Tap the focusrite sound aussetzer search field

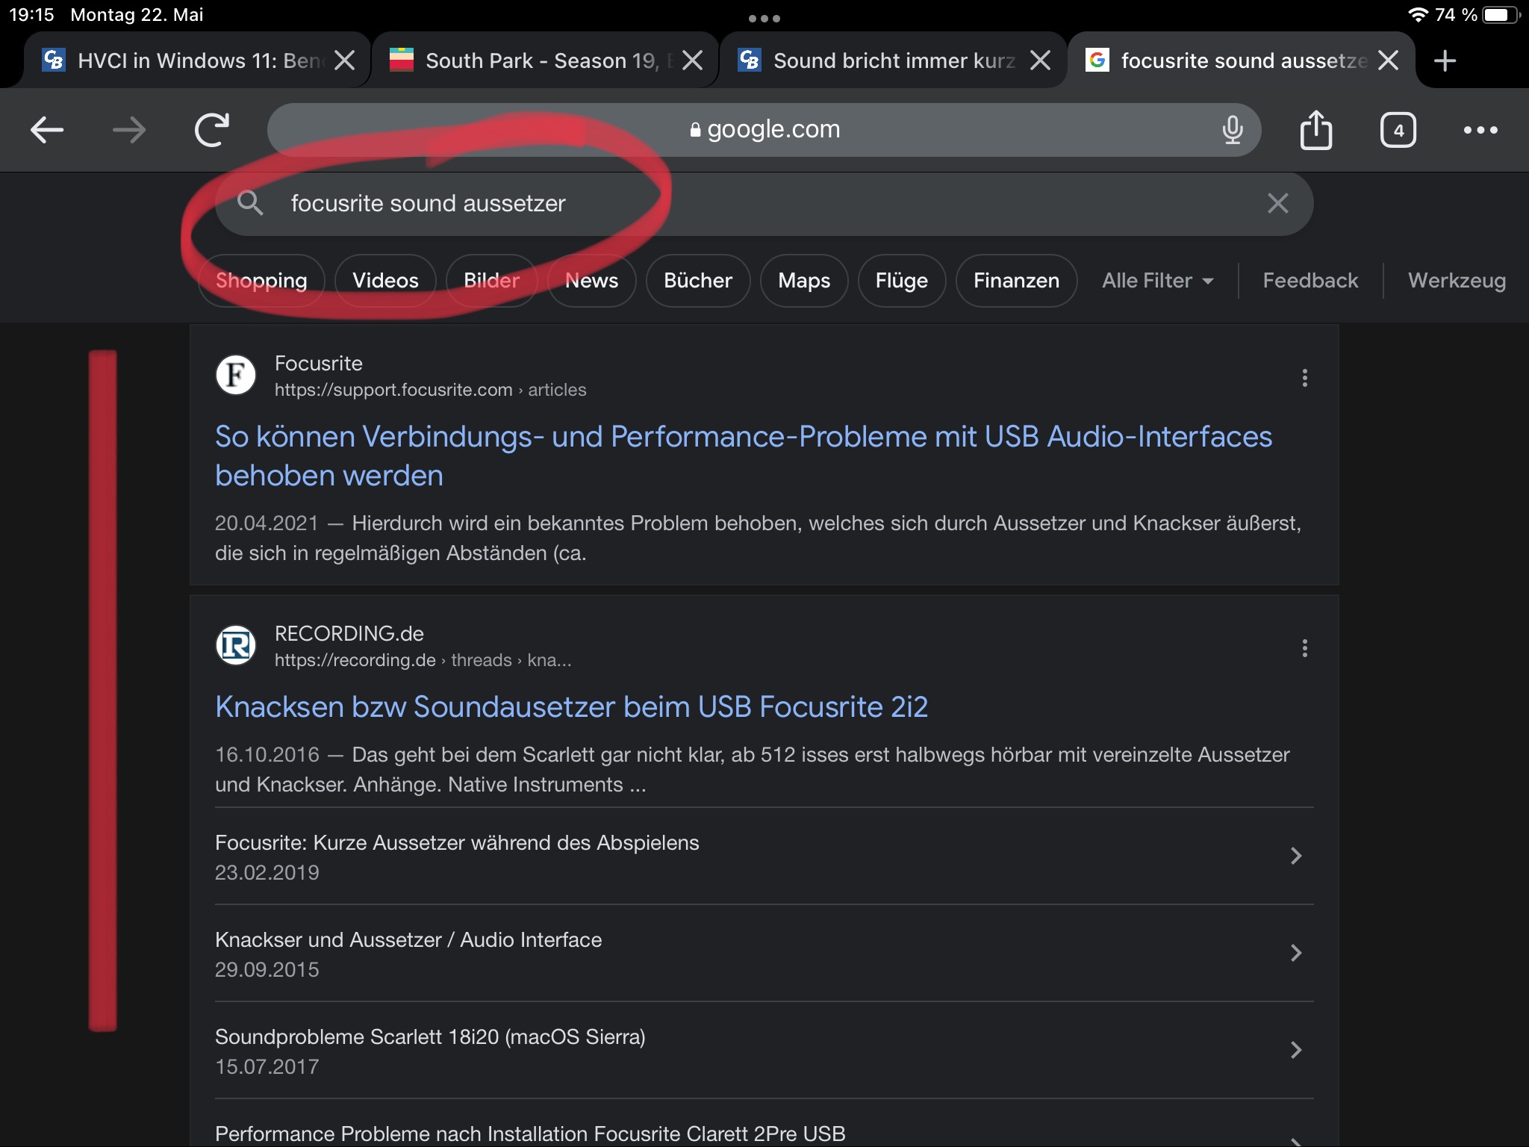click(x=747, y=203)
